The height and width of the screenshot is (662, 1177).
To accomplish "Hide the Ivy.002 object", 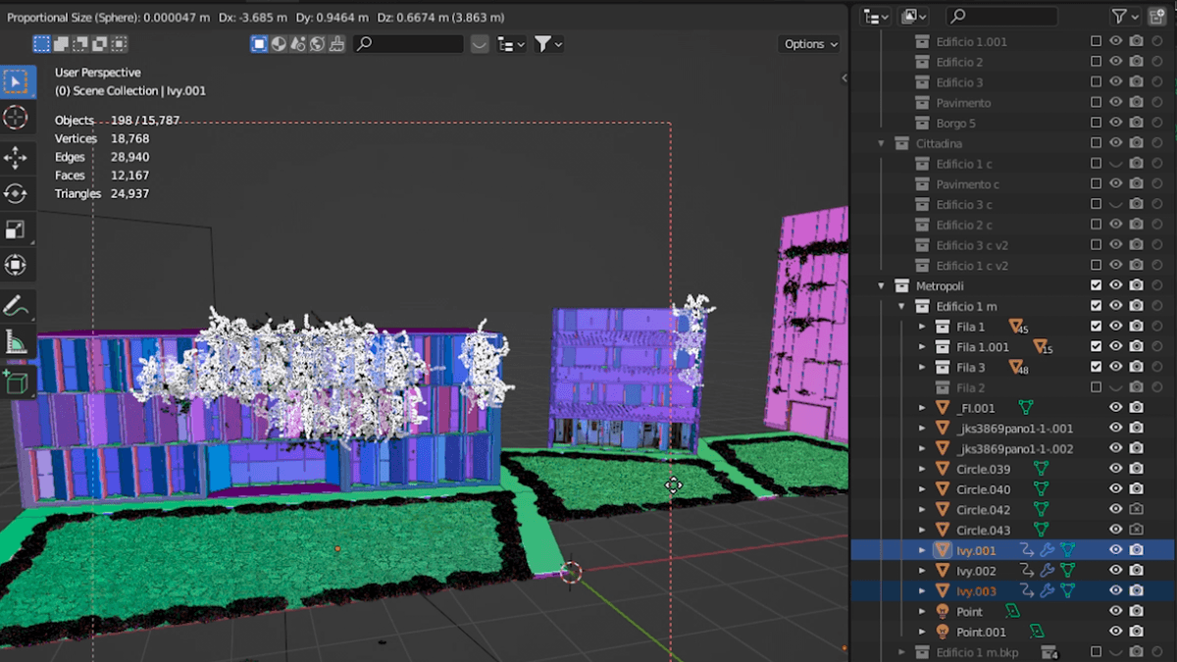I will coord(1116,571).
